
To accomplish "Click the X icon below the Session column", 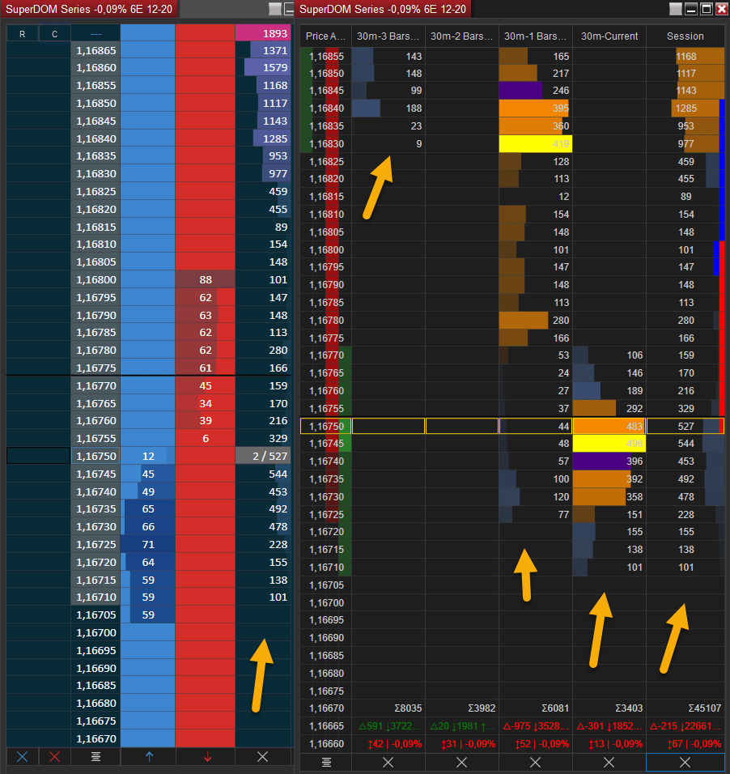I will [685, 762].
